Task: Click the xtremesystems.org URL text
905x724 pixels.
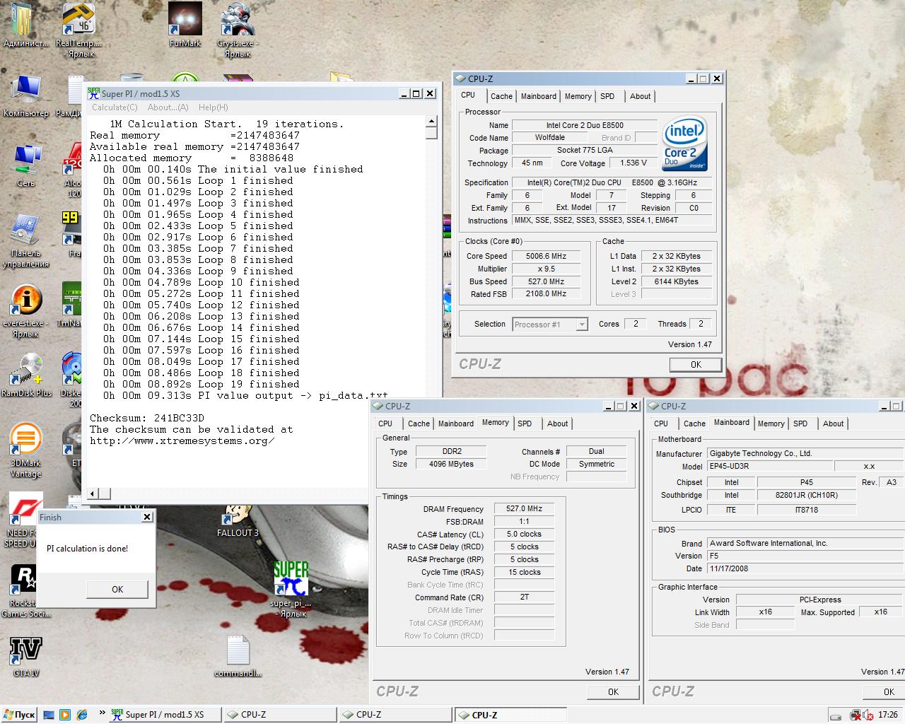Action: tap(182, 440)
